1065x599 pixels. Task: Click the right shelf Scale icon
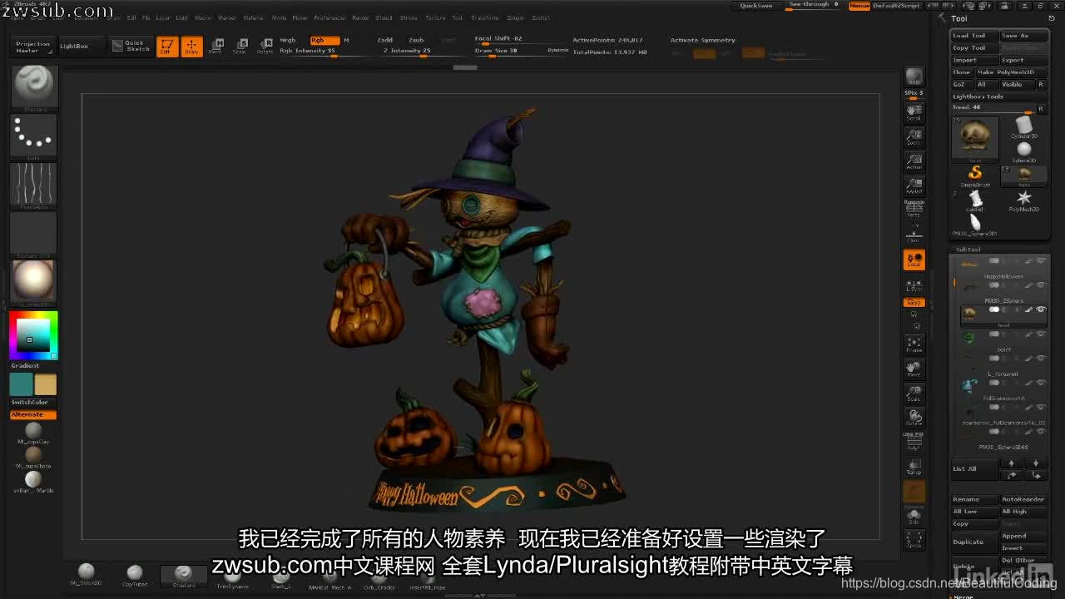(x=914, y=393)
